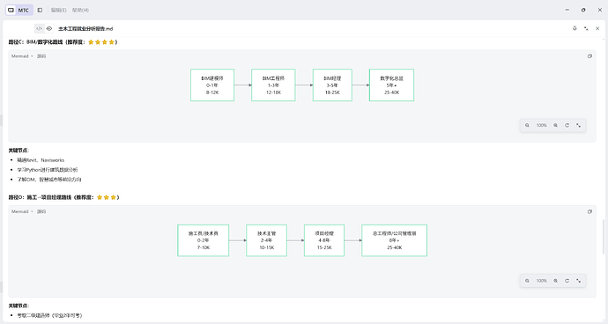The height and width of the screenshot is (324, 608).
Task: Open 项目经理 route diagram in fullscreen
Action: pos(579,281)
